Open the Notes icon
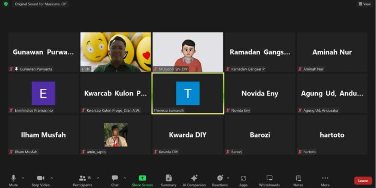Image resolution: width=376 pixels, height=188 pixels. [298, 178]
